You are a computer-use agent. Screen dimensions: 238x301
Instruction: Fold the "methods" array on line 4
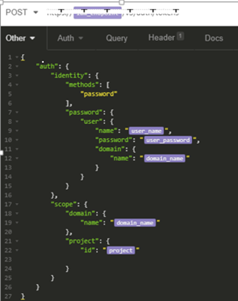17,85
